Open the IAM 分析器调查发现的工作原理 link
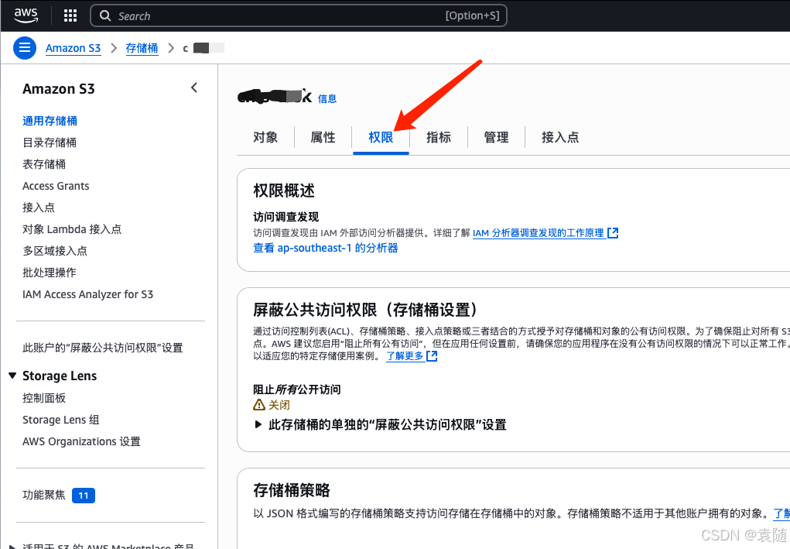790x549 pixels. pos(538,233)
